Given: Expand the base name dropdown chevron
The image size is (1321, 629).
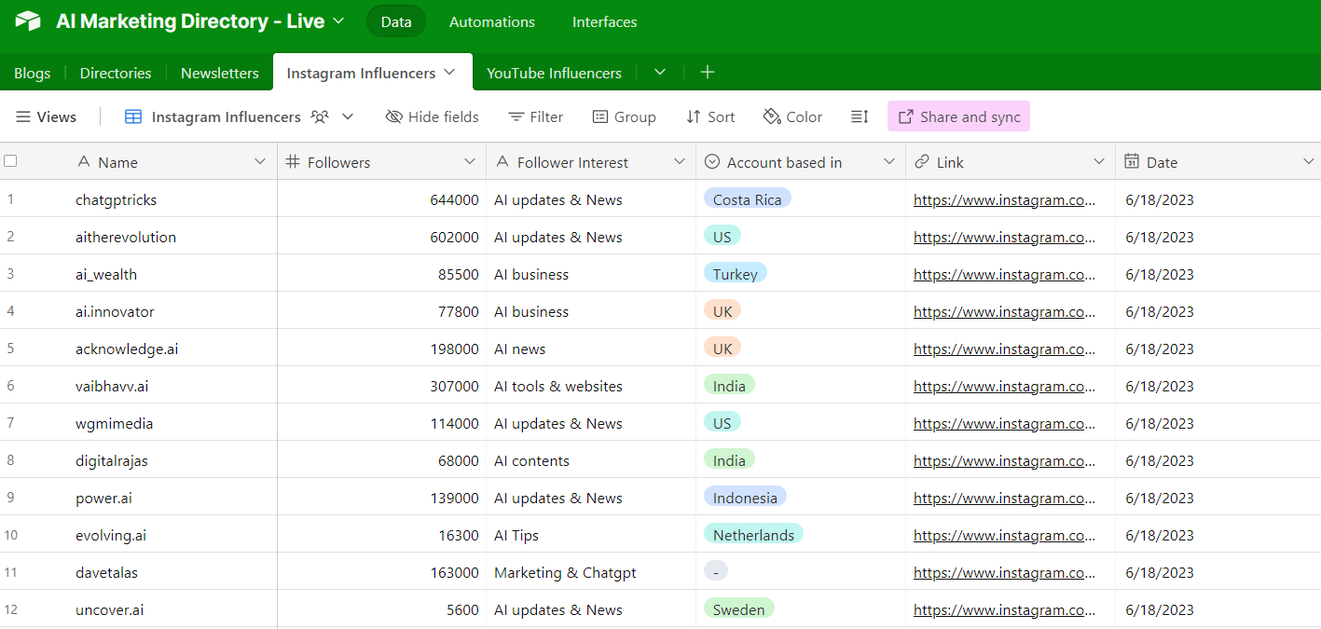Looking at the screenshot, I should (x=338, y=21).
